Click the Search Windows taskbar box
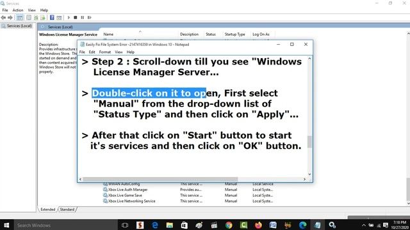The height and width of the screenshot is (230, 410). [65, 225]
